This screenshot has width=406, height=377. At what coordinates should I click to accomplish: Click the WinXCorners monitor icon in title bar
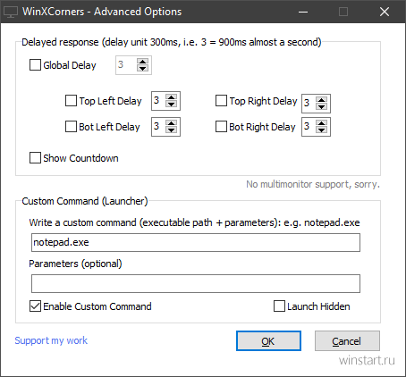pyautogui.click(x=11, y=12)
